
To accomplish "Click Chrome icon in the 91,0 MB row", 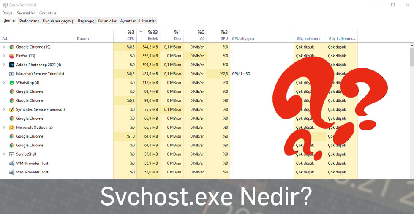I will click(12, 101).
